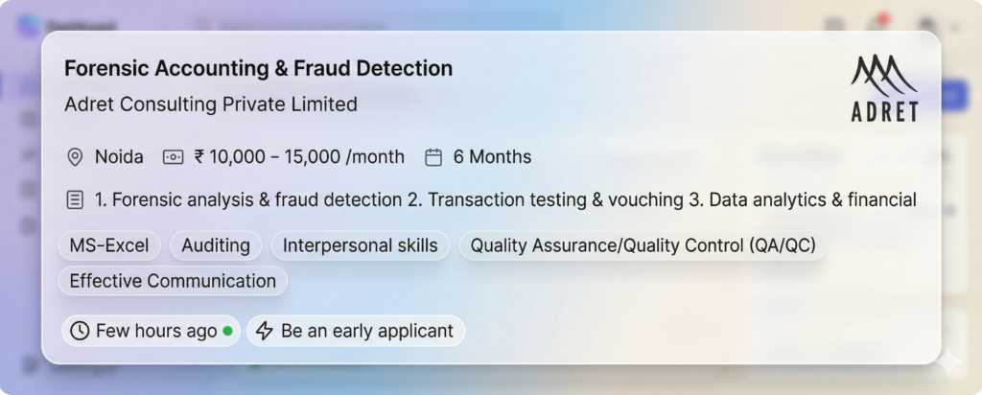This screenshot has height=395, width=982.
Task: Click the location pin icon beside Noida
Action: 75,157
